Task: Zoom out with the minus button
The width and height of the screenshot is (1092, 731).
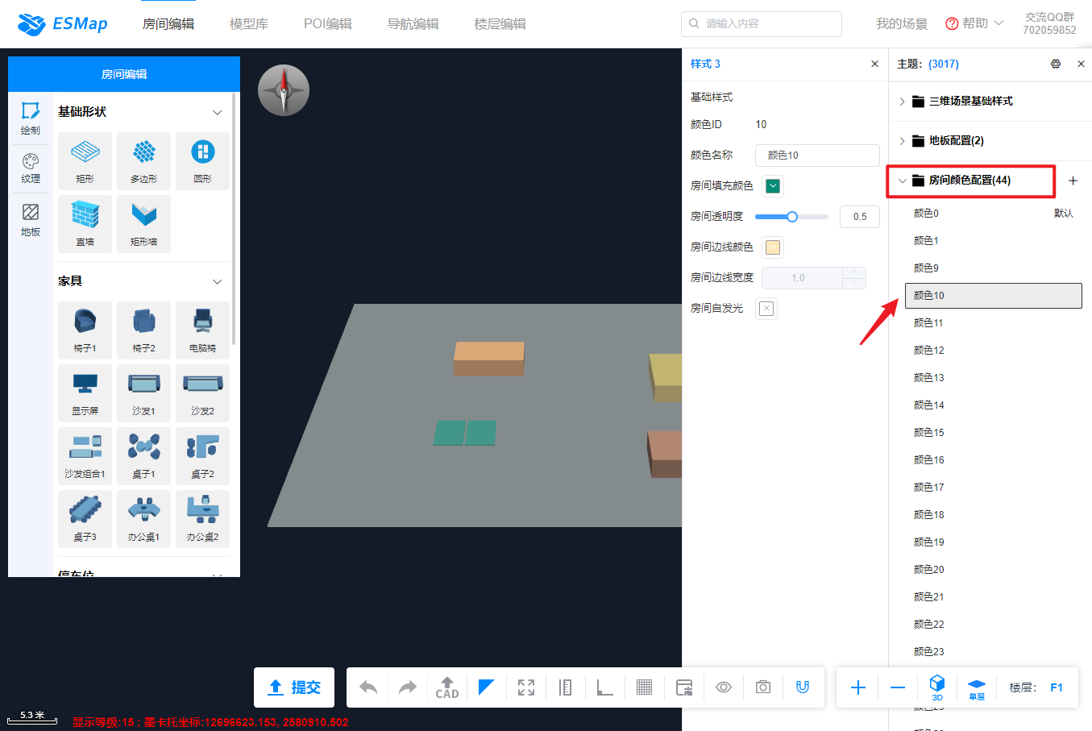Action: pos(898,687)
